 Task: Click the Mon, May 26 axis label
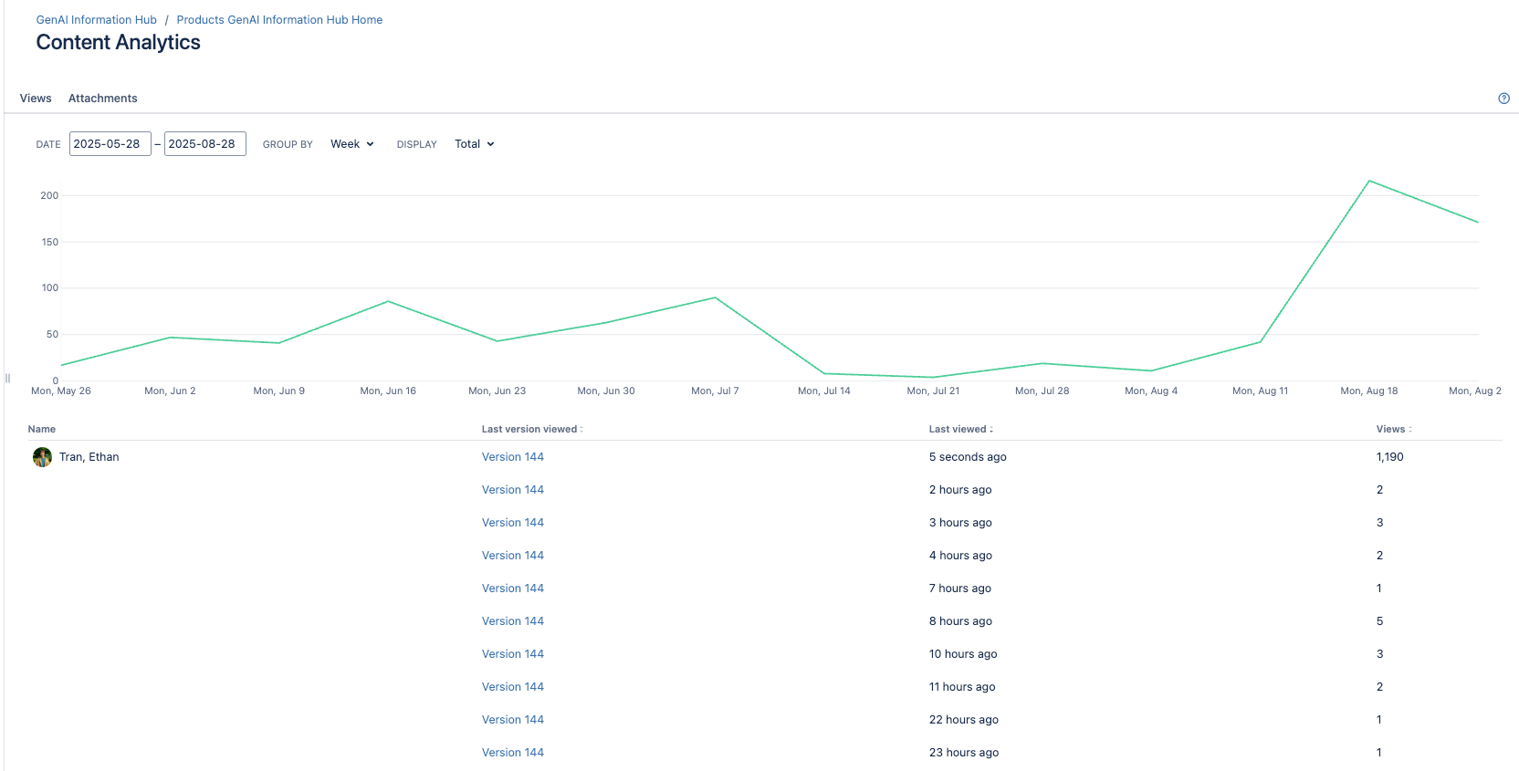pyautogui.click(x=61, y=391)
